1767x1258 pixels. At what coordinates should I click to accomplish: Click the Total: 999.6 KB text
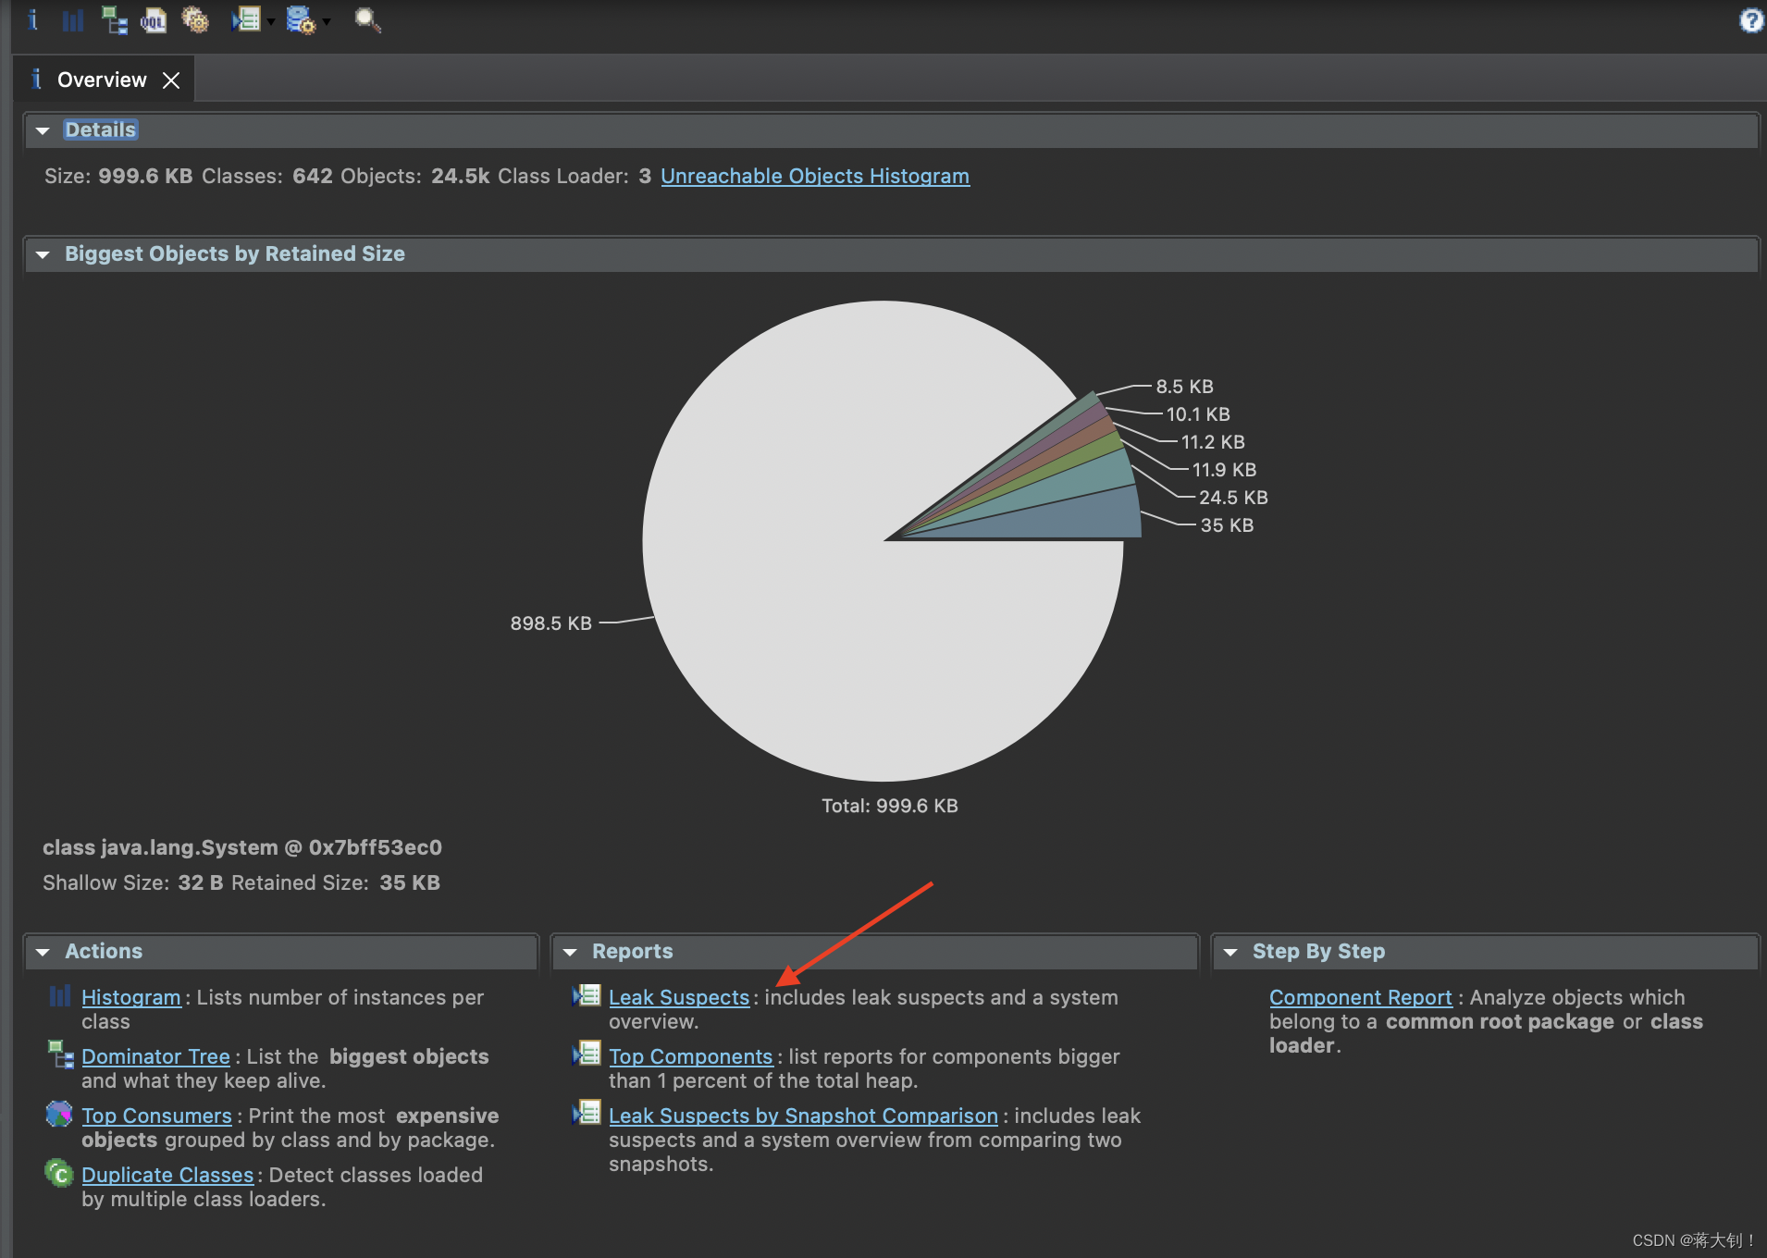click(x=890, y=806)
